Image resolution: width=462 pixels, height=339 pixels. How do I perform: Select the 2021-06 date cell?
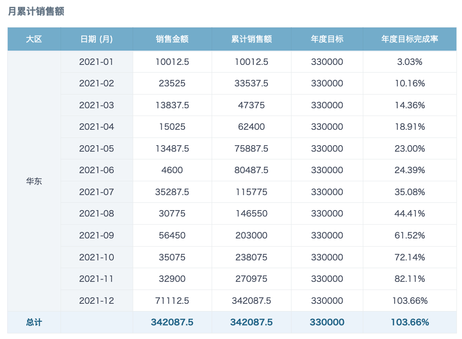97,170
